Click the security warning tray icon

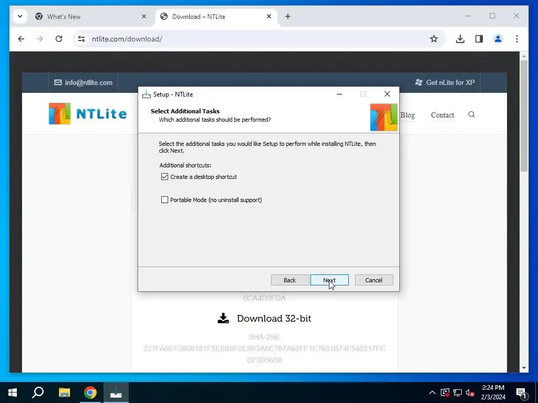445,393
